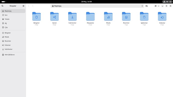Viewport: 173px width, 97px height.
Task: Open the clock at 20 May 14:39
Action: (86, 2)
